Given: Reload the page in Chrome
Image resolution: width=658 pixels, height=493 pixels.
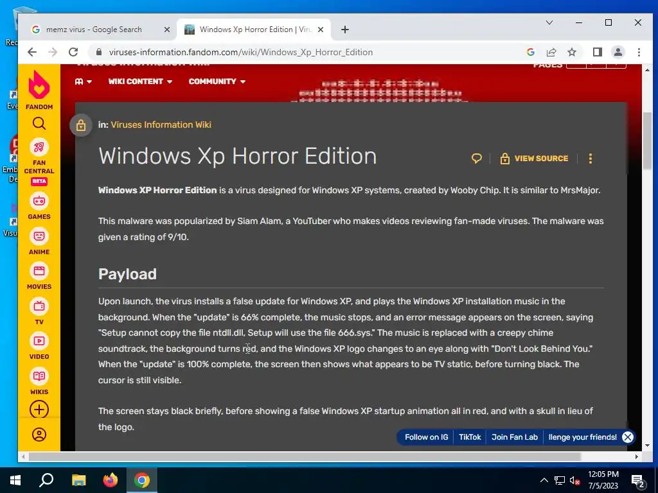Looking at the screenshot, I should 73,52.
